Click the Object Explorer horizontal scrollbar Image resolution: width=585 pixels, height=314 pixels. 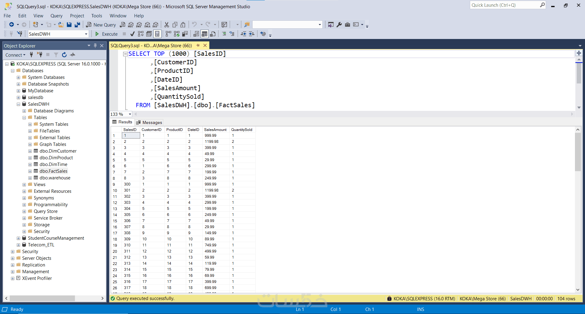[x=54, y=298]
